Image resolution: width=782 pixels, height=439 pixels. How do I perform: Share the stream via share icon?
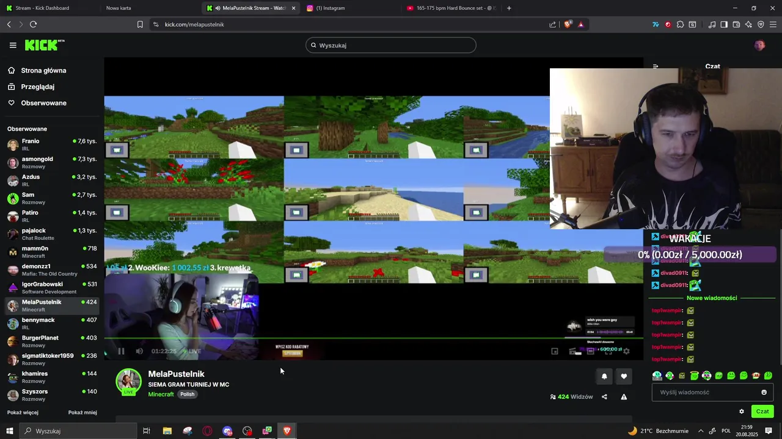point(604,397)
